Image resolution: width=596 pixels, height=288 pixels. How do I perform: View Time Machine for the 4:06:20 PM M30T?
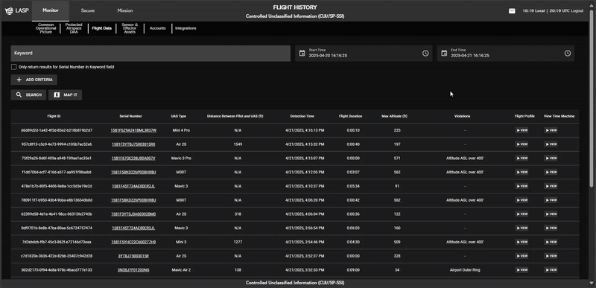(551, 200)
